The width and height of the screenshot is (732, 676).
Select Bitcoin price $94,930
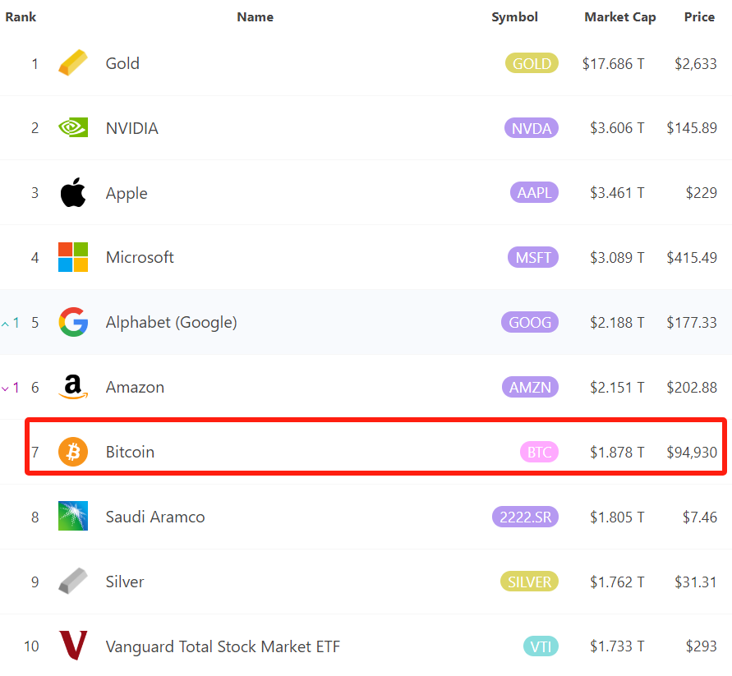pos(692,453)
